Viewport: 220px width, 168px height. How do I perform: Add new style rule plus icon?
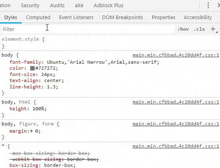[213, 29]
